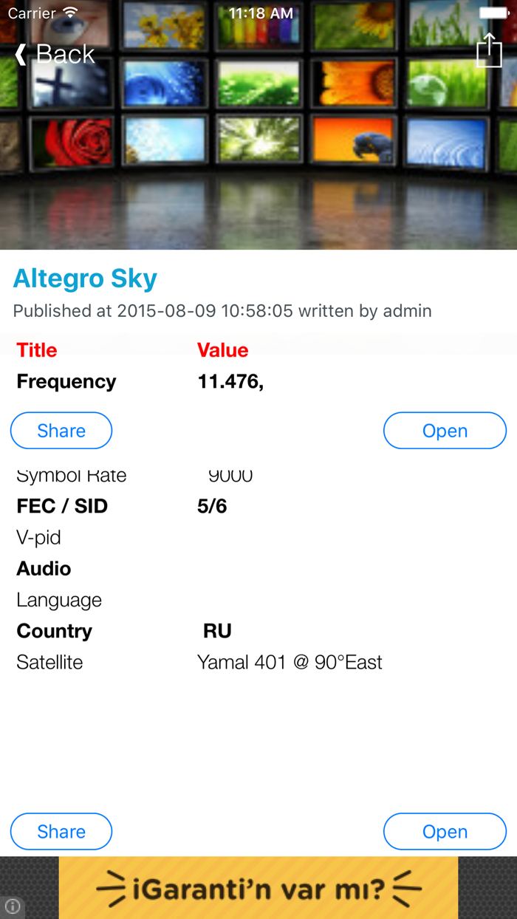The width and height of the screenshot is (517, 919).
Task: Tap the upper Share button
Action: pyautogui.click(x=61, y=431)
